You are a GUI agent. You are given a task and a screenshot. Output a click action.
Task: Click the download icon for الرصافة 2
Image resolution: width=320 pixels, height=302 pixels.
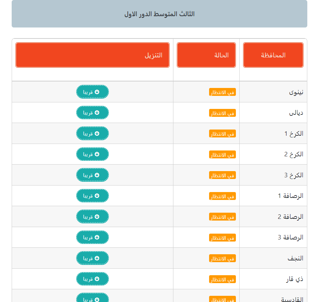tap(97, 216)
